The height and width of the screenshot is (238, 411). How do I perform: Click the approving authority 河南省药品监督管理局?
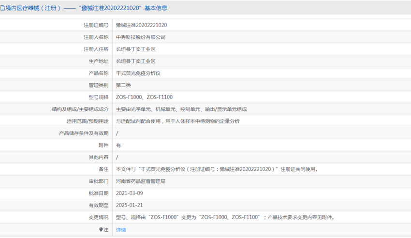[x=141, y=181]
